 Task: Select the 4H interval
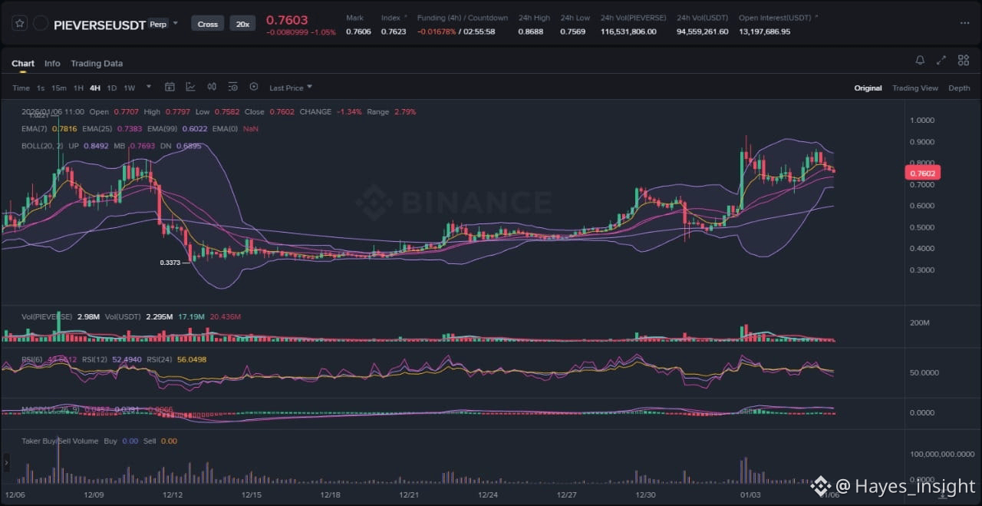[x=95, y=88]
